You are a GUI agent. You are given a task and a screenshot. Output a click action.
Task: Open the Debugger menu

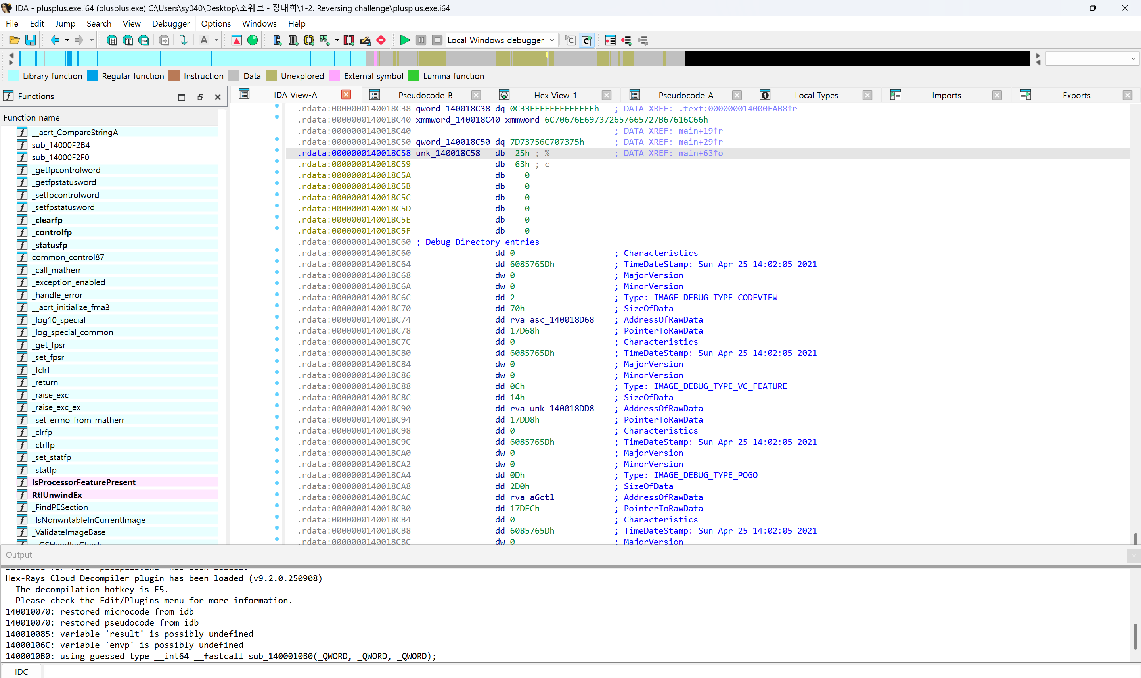pos(171,23)
